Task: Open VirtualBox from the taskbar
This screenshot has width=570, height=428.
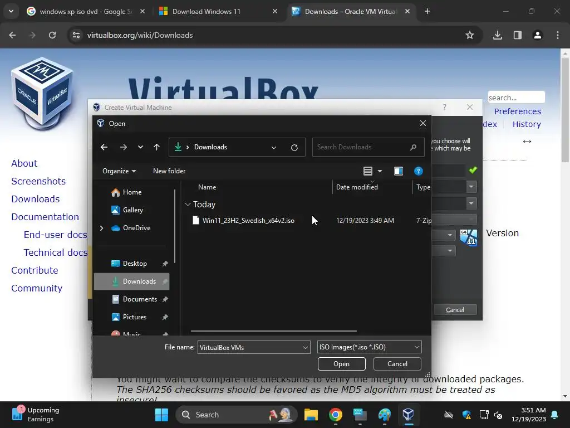Action: tap(408, 415)
